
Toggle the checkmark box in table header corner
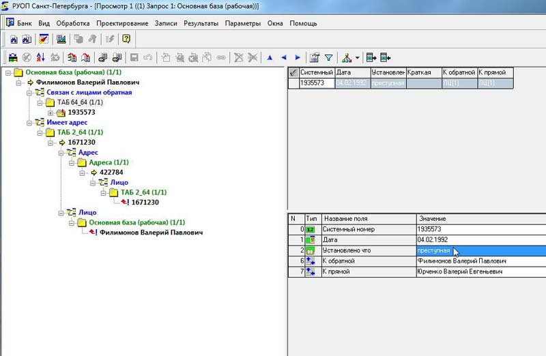[293, 72]
